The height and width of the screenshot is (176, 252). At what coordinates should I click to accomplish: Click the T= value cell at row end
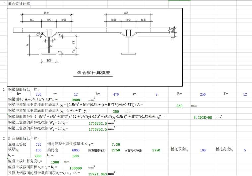pyautogui.click(x=245, y=94)
